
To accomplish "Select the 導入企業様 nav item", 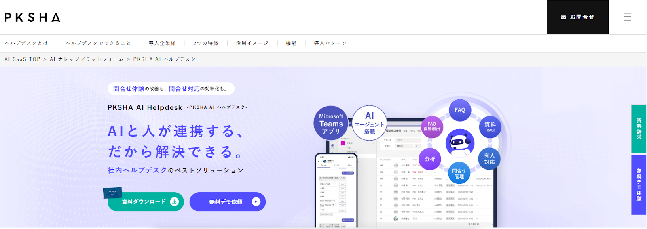I will coord(162,43).
